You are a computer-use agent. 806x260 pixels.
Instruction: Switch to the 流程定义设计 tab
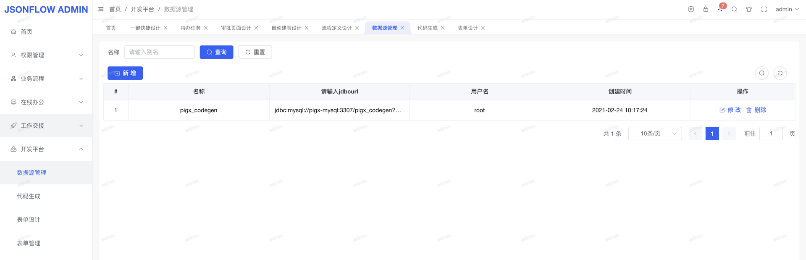[x=336, y=28]
